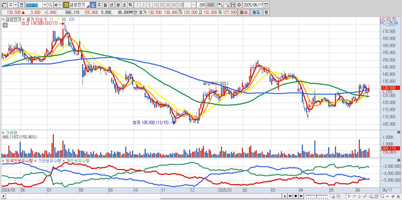Open chart settings gear icon
The height and width of the screenshot is (200, 402).
click(239, 5)
